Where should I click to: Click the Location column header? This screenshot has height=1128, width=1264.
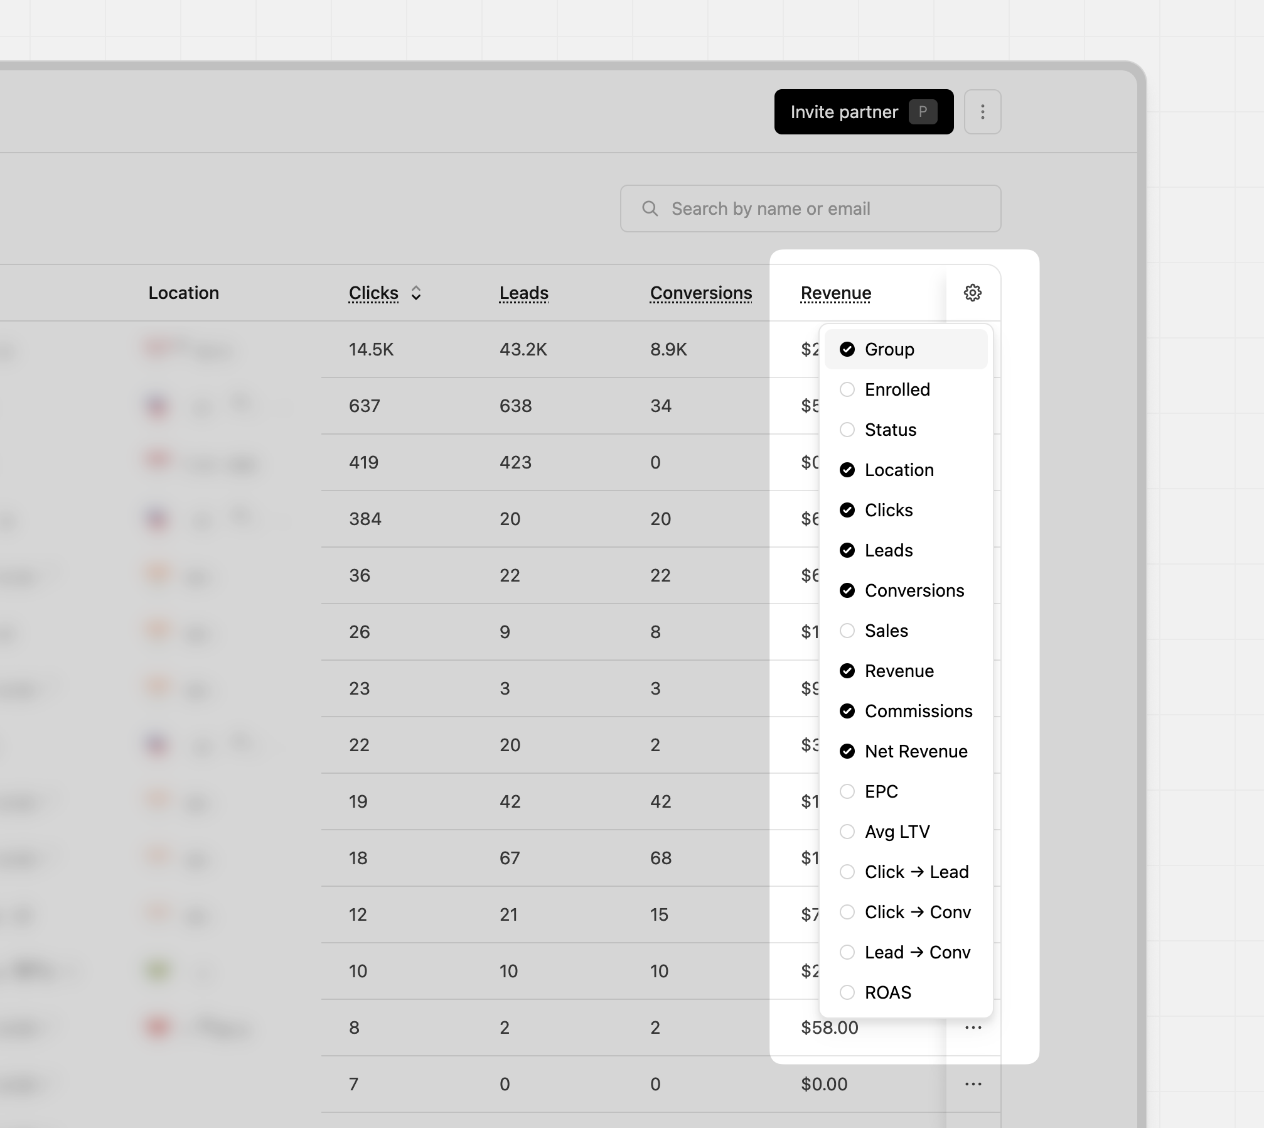tap(183, 293)
